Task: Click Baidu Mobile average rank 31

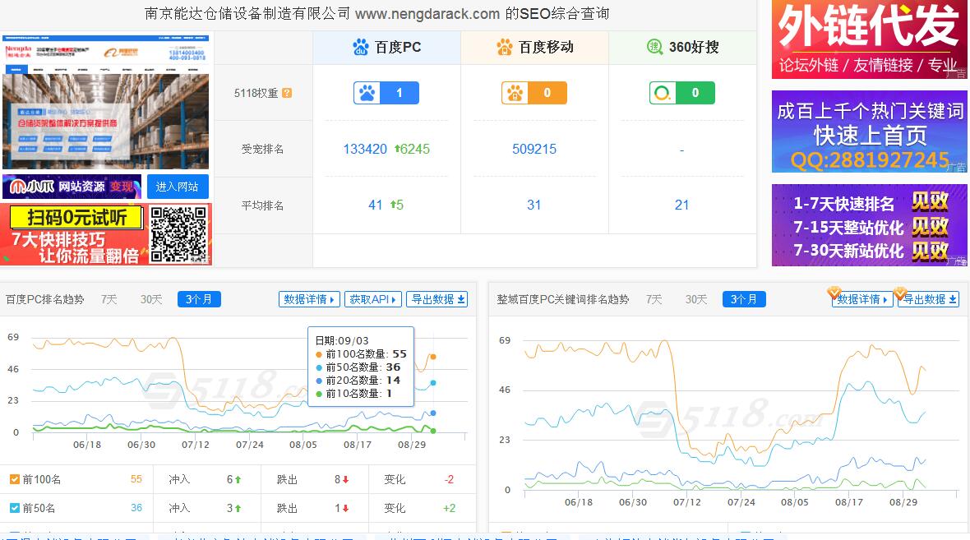Action: click(x=533, y=205)
